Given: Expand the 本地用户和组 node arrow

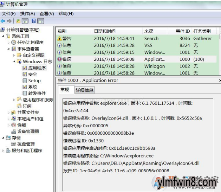Looking at the screenshot, I should pos(8,119).
